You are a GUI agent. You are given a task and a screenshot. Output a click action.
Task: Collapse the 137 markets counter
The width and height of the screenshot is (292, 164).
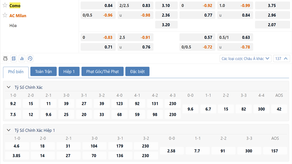[282, 58]
